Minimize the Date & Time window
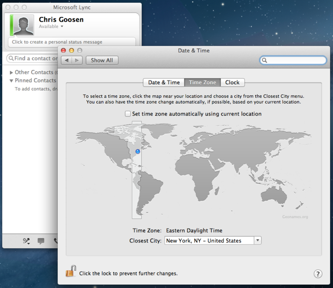 click(x=72, y=51)
